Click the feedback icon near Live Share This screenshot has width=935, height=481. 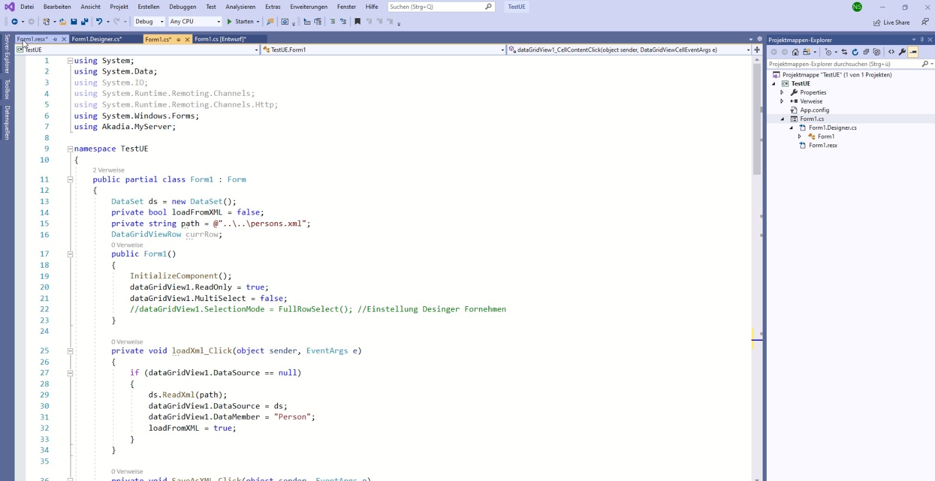point(925,22)
